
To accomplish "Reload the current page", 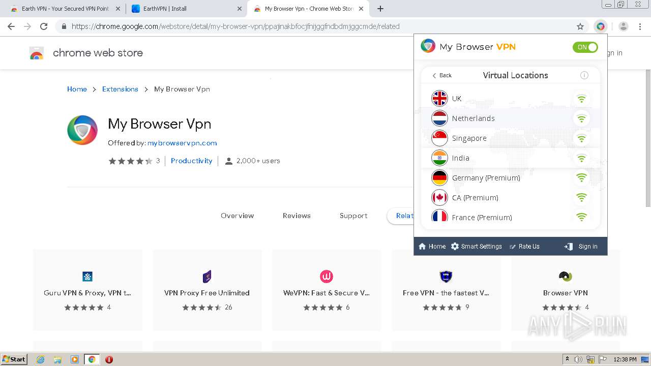I will point(44,26).
